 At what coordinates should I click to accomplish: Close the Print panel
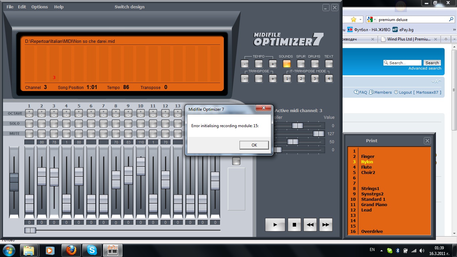427,141
